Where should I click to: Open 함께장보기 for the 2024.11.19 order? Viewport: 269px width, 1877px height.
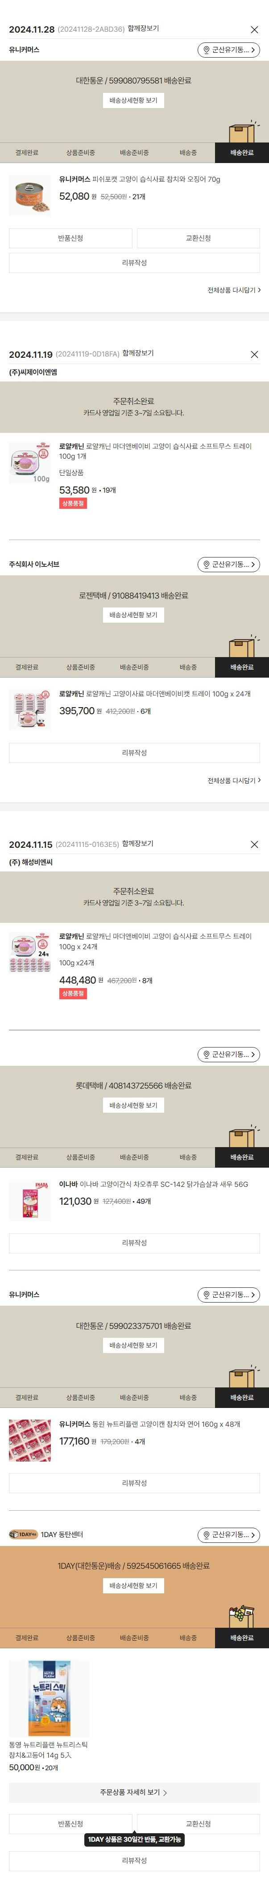138,353
